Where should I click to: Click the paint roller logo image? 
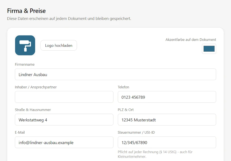point(25,45)
